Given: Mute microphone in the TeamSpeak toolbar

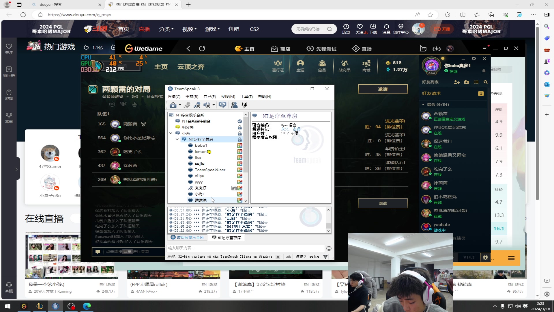Looking at the screenshot, I should pos(197,105).
